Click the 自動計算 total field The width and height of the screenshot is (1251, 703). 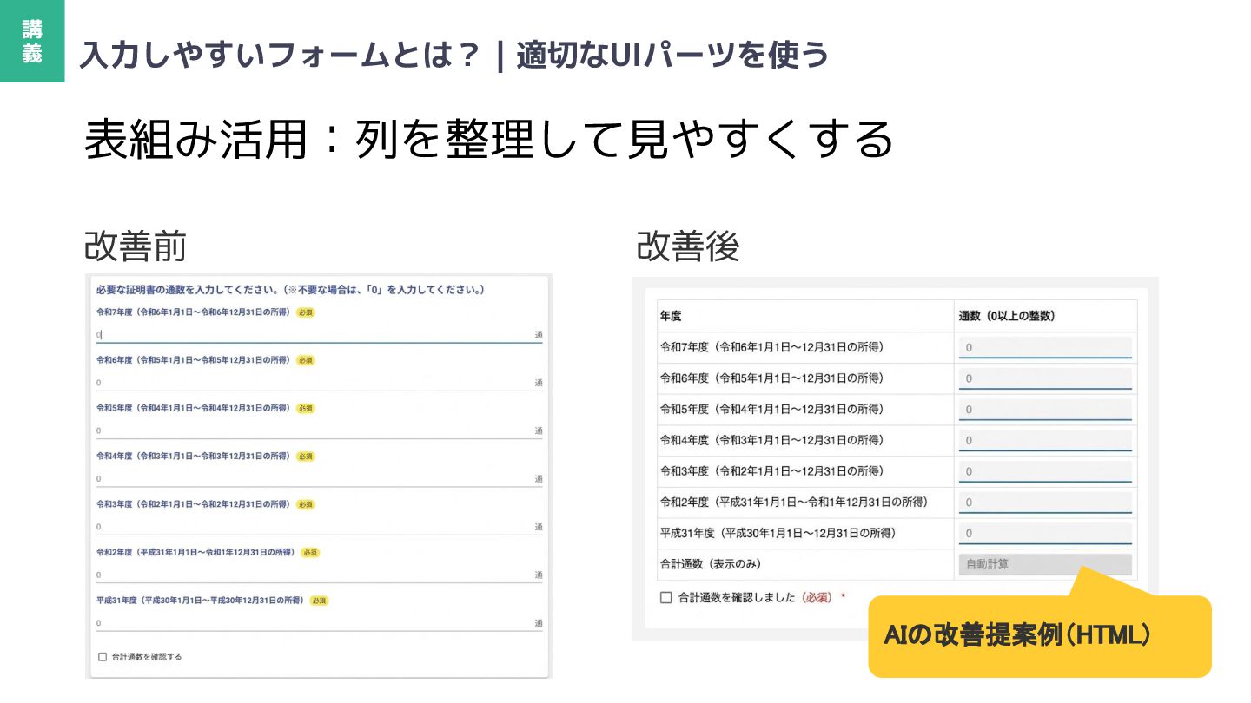[1045, 564]
